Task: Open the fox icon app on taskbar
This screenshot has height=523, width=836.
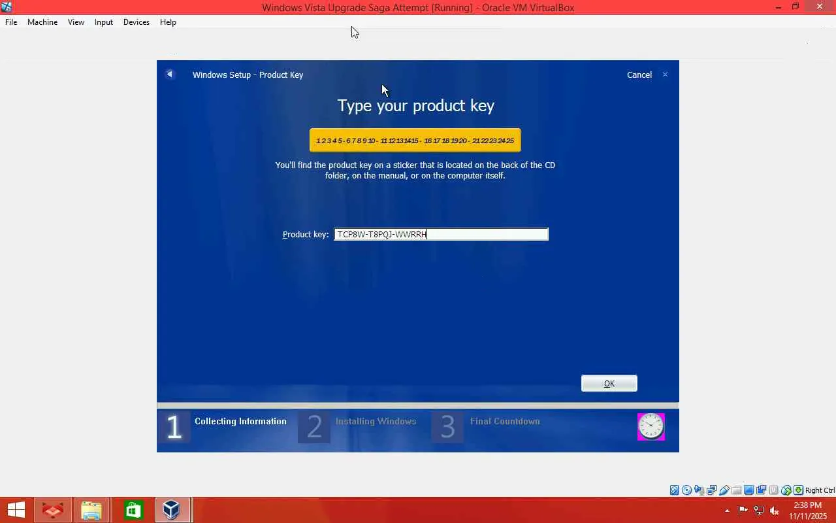Action: tap(53, 510)
